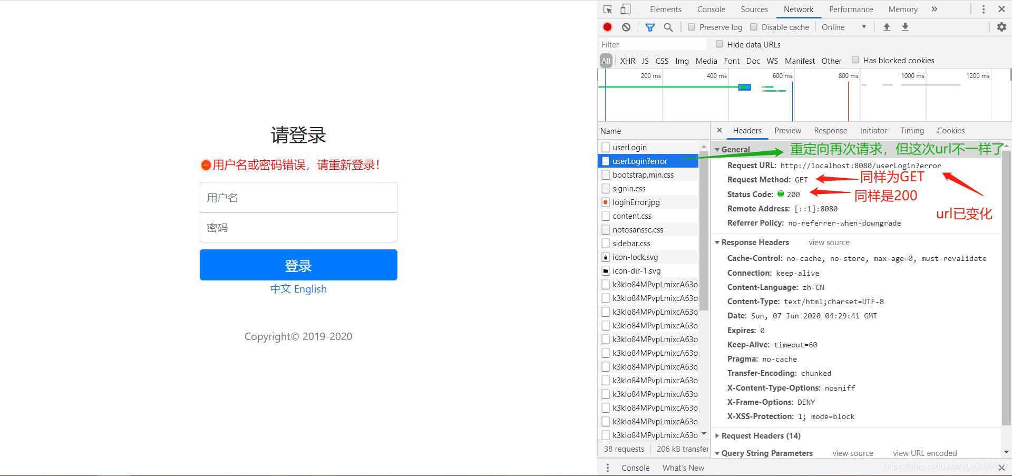Switch to the Elements tab

(666, 9)
